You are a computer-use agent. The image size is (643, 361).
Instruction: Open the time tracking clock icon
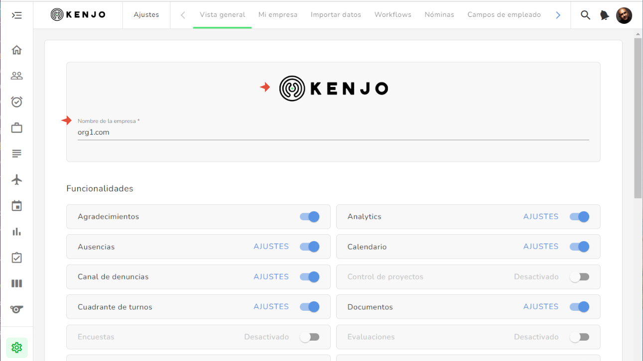(x=16, y=101)
